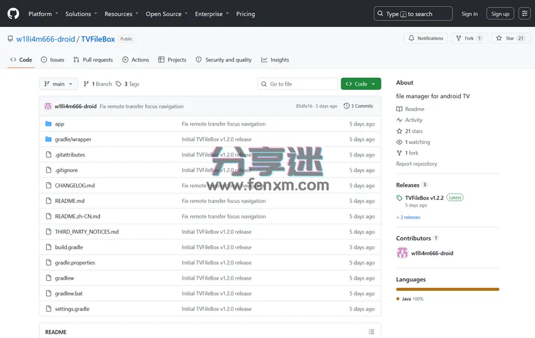Open the main branch selector dropdown
Screen dimensions: 535x338
coord(59,84)
